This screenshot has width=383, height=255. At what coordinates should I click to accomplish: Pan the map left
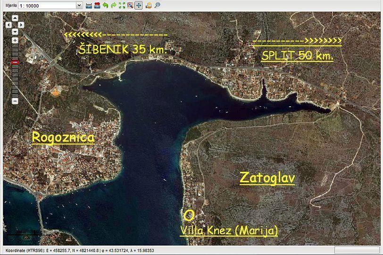click(x=9, y=25)
